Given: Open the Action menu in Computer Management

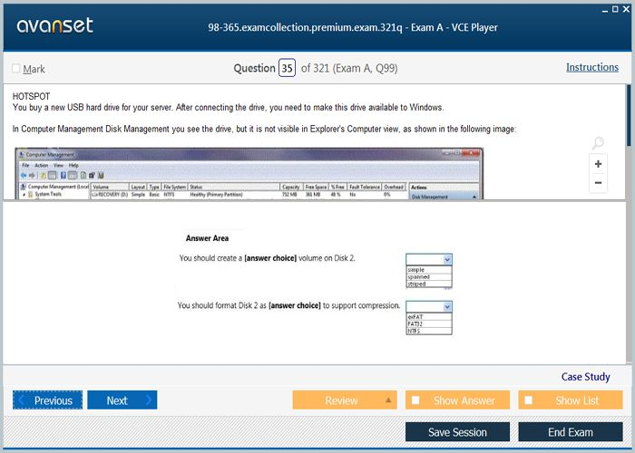Looking at the screenshot, I should point(41,165).
